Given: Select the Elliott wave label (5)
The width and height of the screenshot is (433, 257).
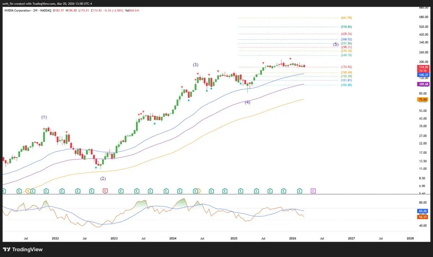Looking at the screenshot, I should point(336,44).
